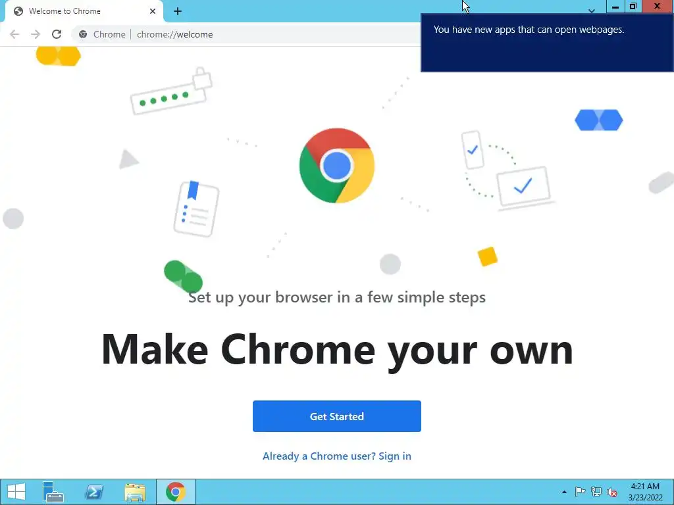
Task: Open the 'Already a Chrome user? Sign in' link
Action: click(x=336, y=456)
